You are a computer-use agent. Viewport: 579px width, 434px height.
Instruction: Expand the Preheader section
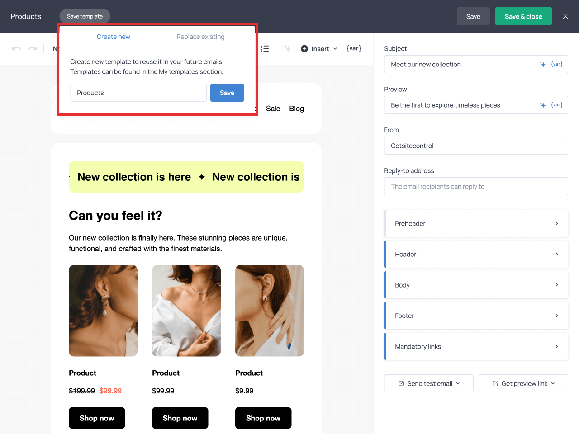476,223
